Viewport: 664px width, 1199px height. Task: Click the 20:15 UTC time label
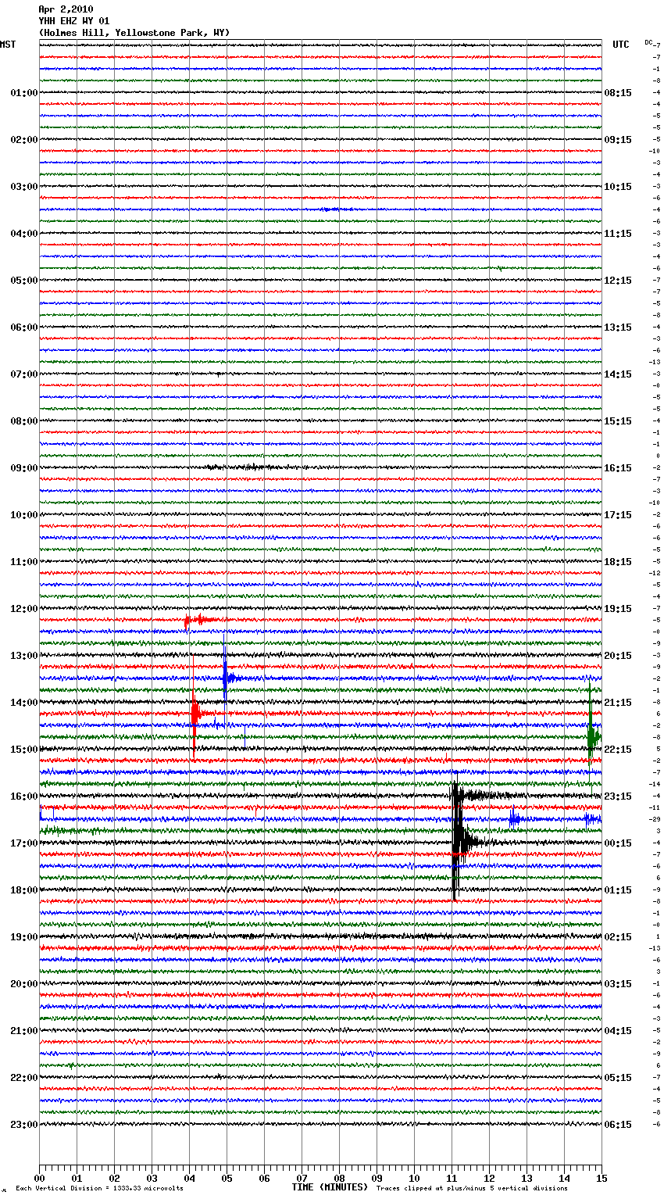[618, 656]
